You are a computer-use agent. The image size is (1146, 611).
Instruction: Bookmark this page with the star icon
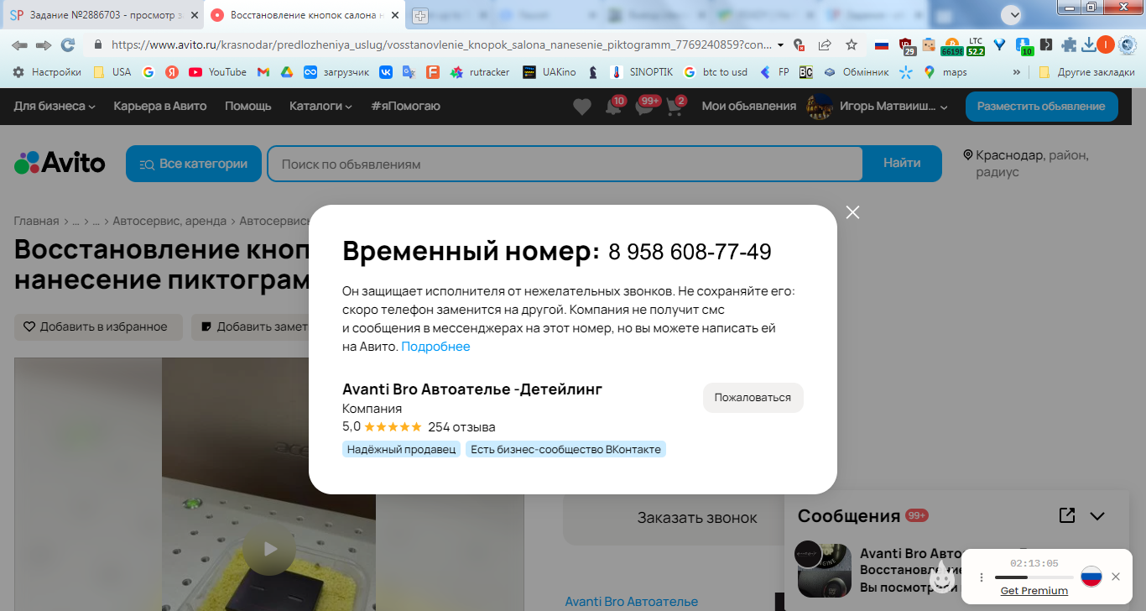coord(852,44)
